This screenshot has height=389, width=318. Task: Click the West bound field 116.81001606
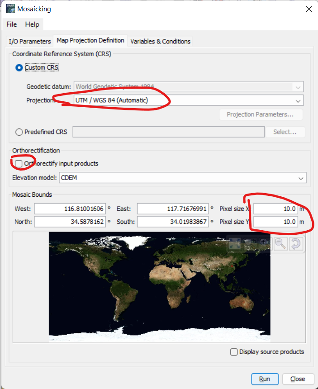pyautogui.click(x=70, y=209)
